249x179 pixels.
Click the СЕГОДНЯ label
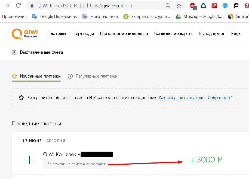click(56, 140)
